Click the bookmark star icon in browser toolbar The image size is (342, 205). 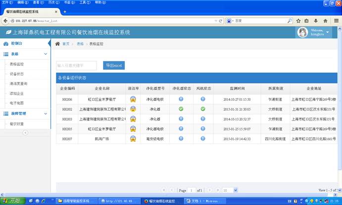(x=298, y=21)
